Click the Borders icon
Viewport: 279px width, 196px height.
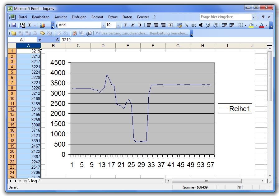(240, 25)
